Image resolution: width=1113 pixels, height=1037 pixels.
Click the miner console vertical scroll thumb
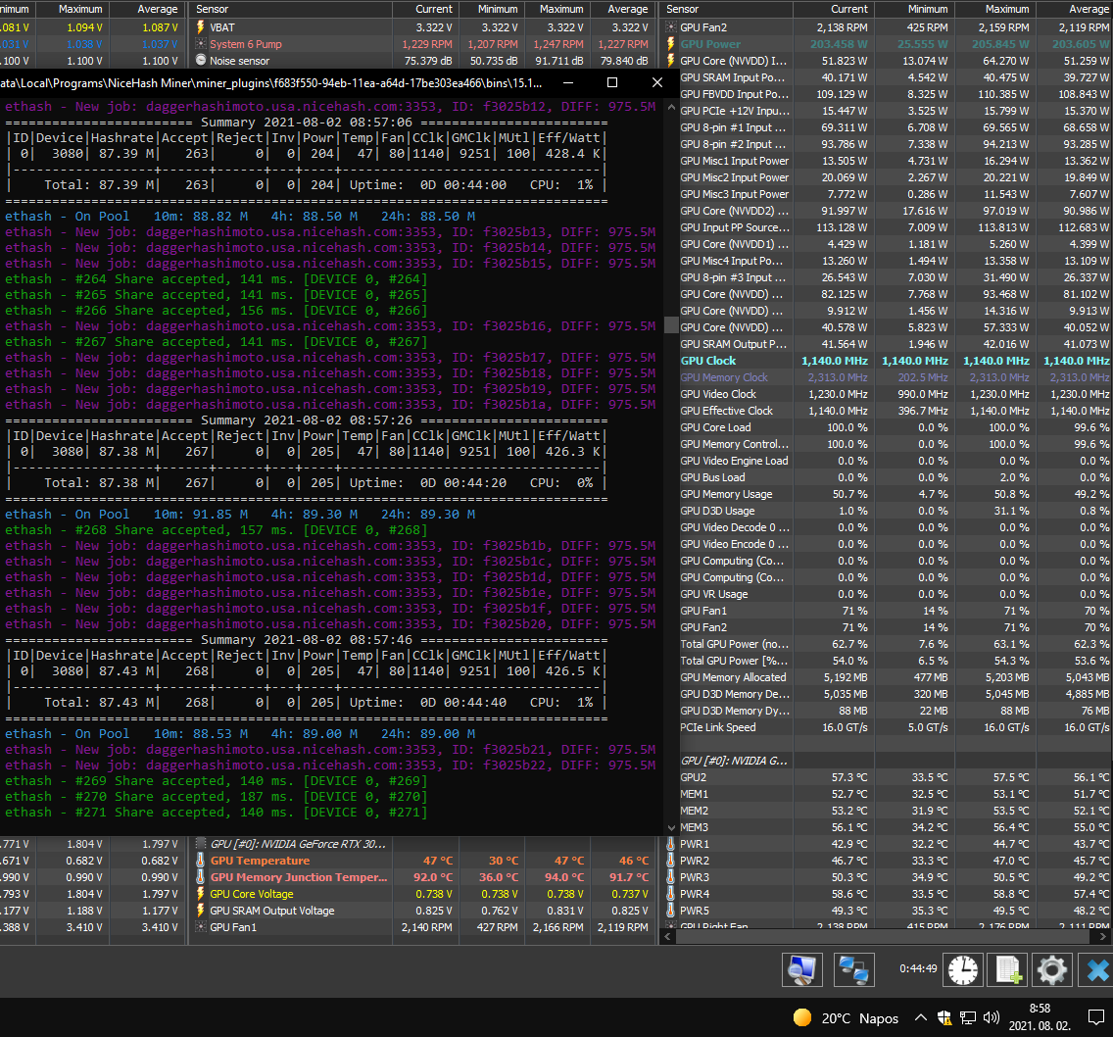(x=671, y=325)
